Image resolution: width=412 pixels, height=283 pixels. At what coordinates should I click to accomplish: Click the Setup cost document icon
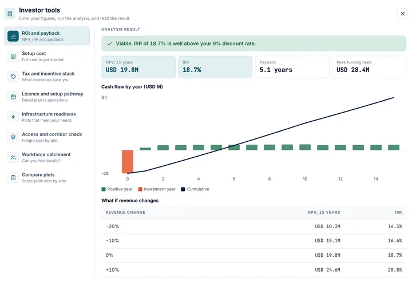tap(13, 56)
